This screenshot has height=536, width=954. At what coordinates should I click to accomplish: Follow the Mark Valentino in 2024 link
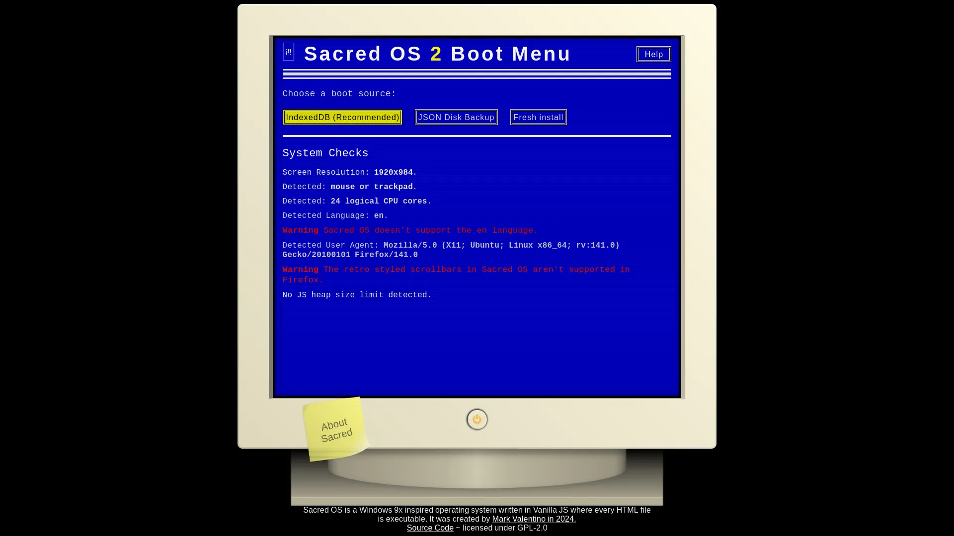(x=534, y=519)
